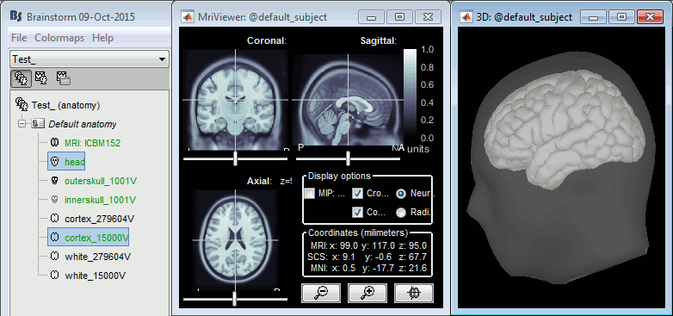Zoom in with the magnifier-plus button
The image size is (673, 316).
click(x=367, y=293)
